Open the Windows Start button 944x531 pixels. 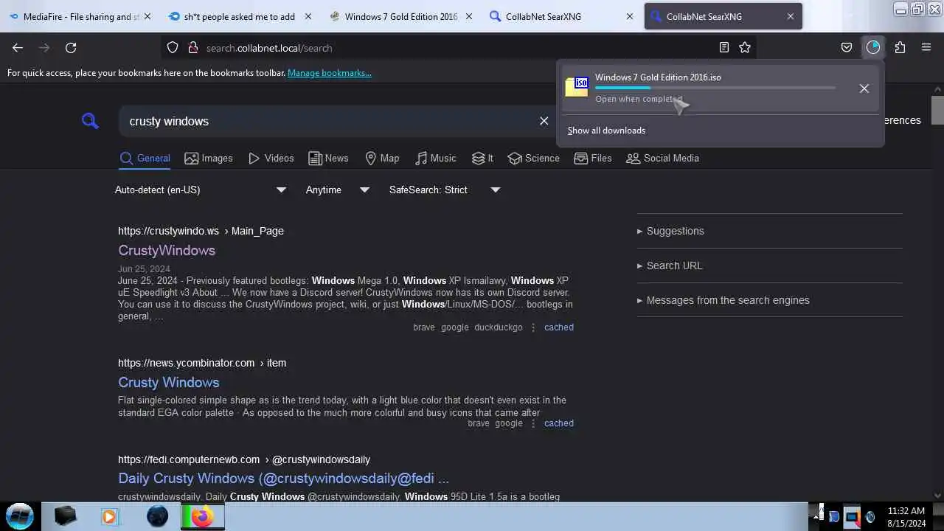(20, 516)
